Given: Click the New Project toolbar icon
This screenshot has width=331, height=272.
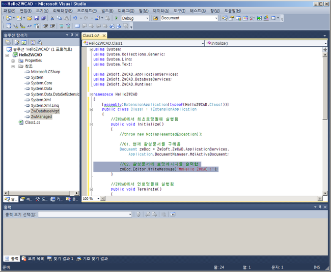Looking at the screenshot, I should point(9,18).
